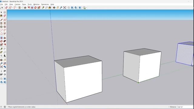Activate the Move tool in left palette
The image size is (194, 109).
1,38
